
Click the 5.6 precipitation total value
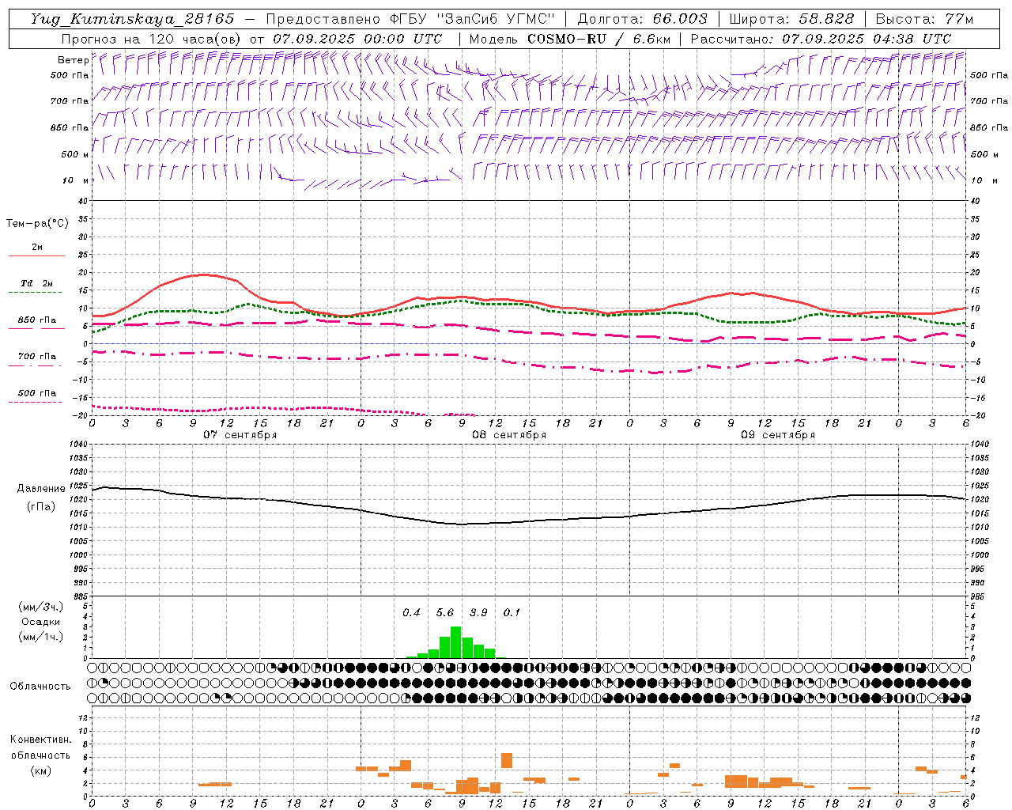[445, 613]
